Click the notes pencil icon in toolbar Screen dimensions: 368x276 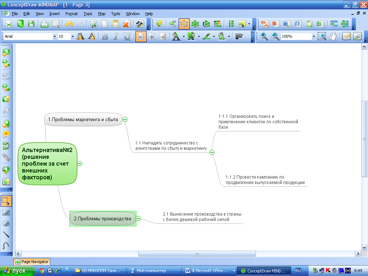346,36
